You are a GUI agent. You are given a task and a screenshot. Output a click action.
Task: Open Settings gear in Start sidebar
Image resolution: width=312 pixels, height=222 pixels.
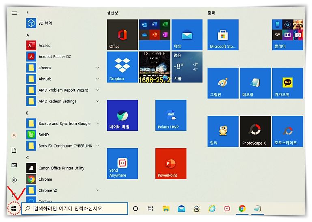point(14,180)
